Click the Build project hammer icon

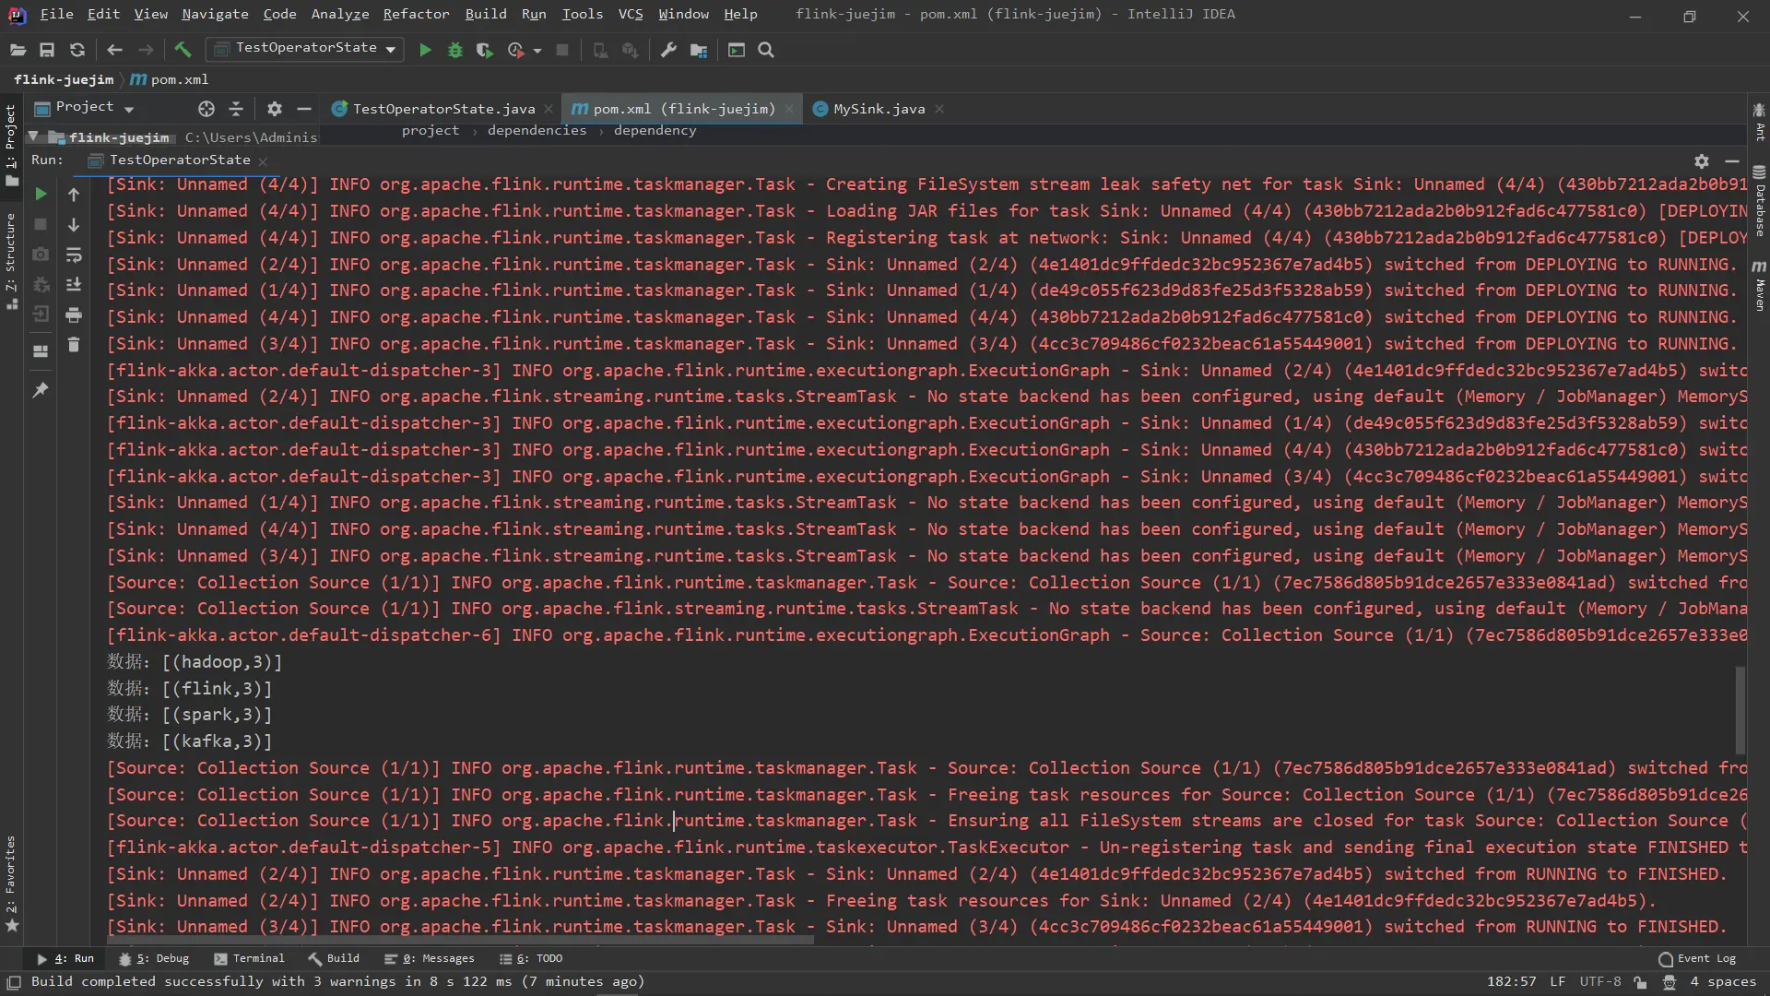183,51
